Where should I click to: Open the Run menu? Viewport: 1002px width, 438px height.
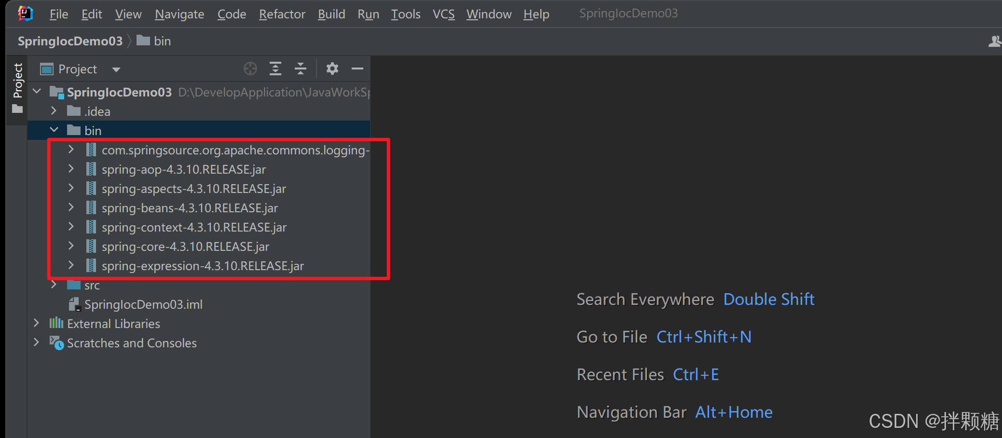pos(368,14)
